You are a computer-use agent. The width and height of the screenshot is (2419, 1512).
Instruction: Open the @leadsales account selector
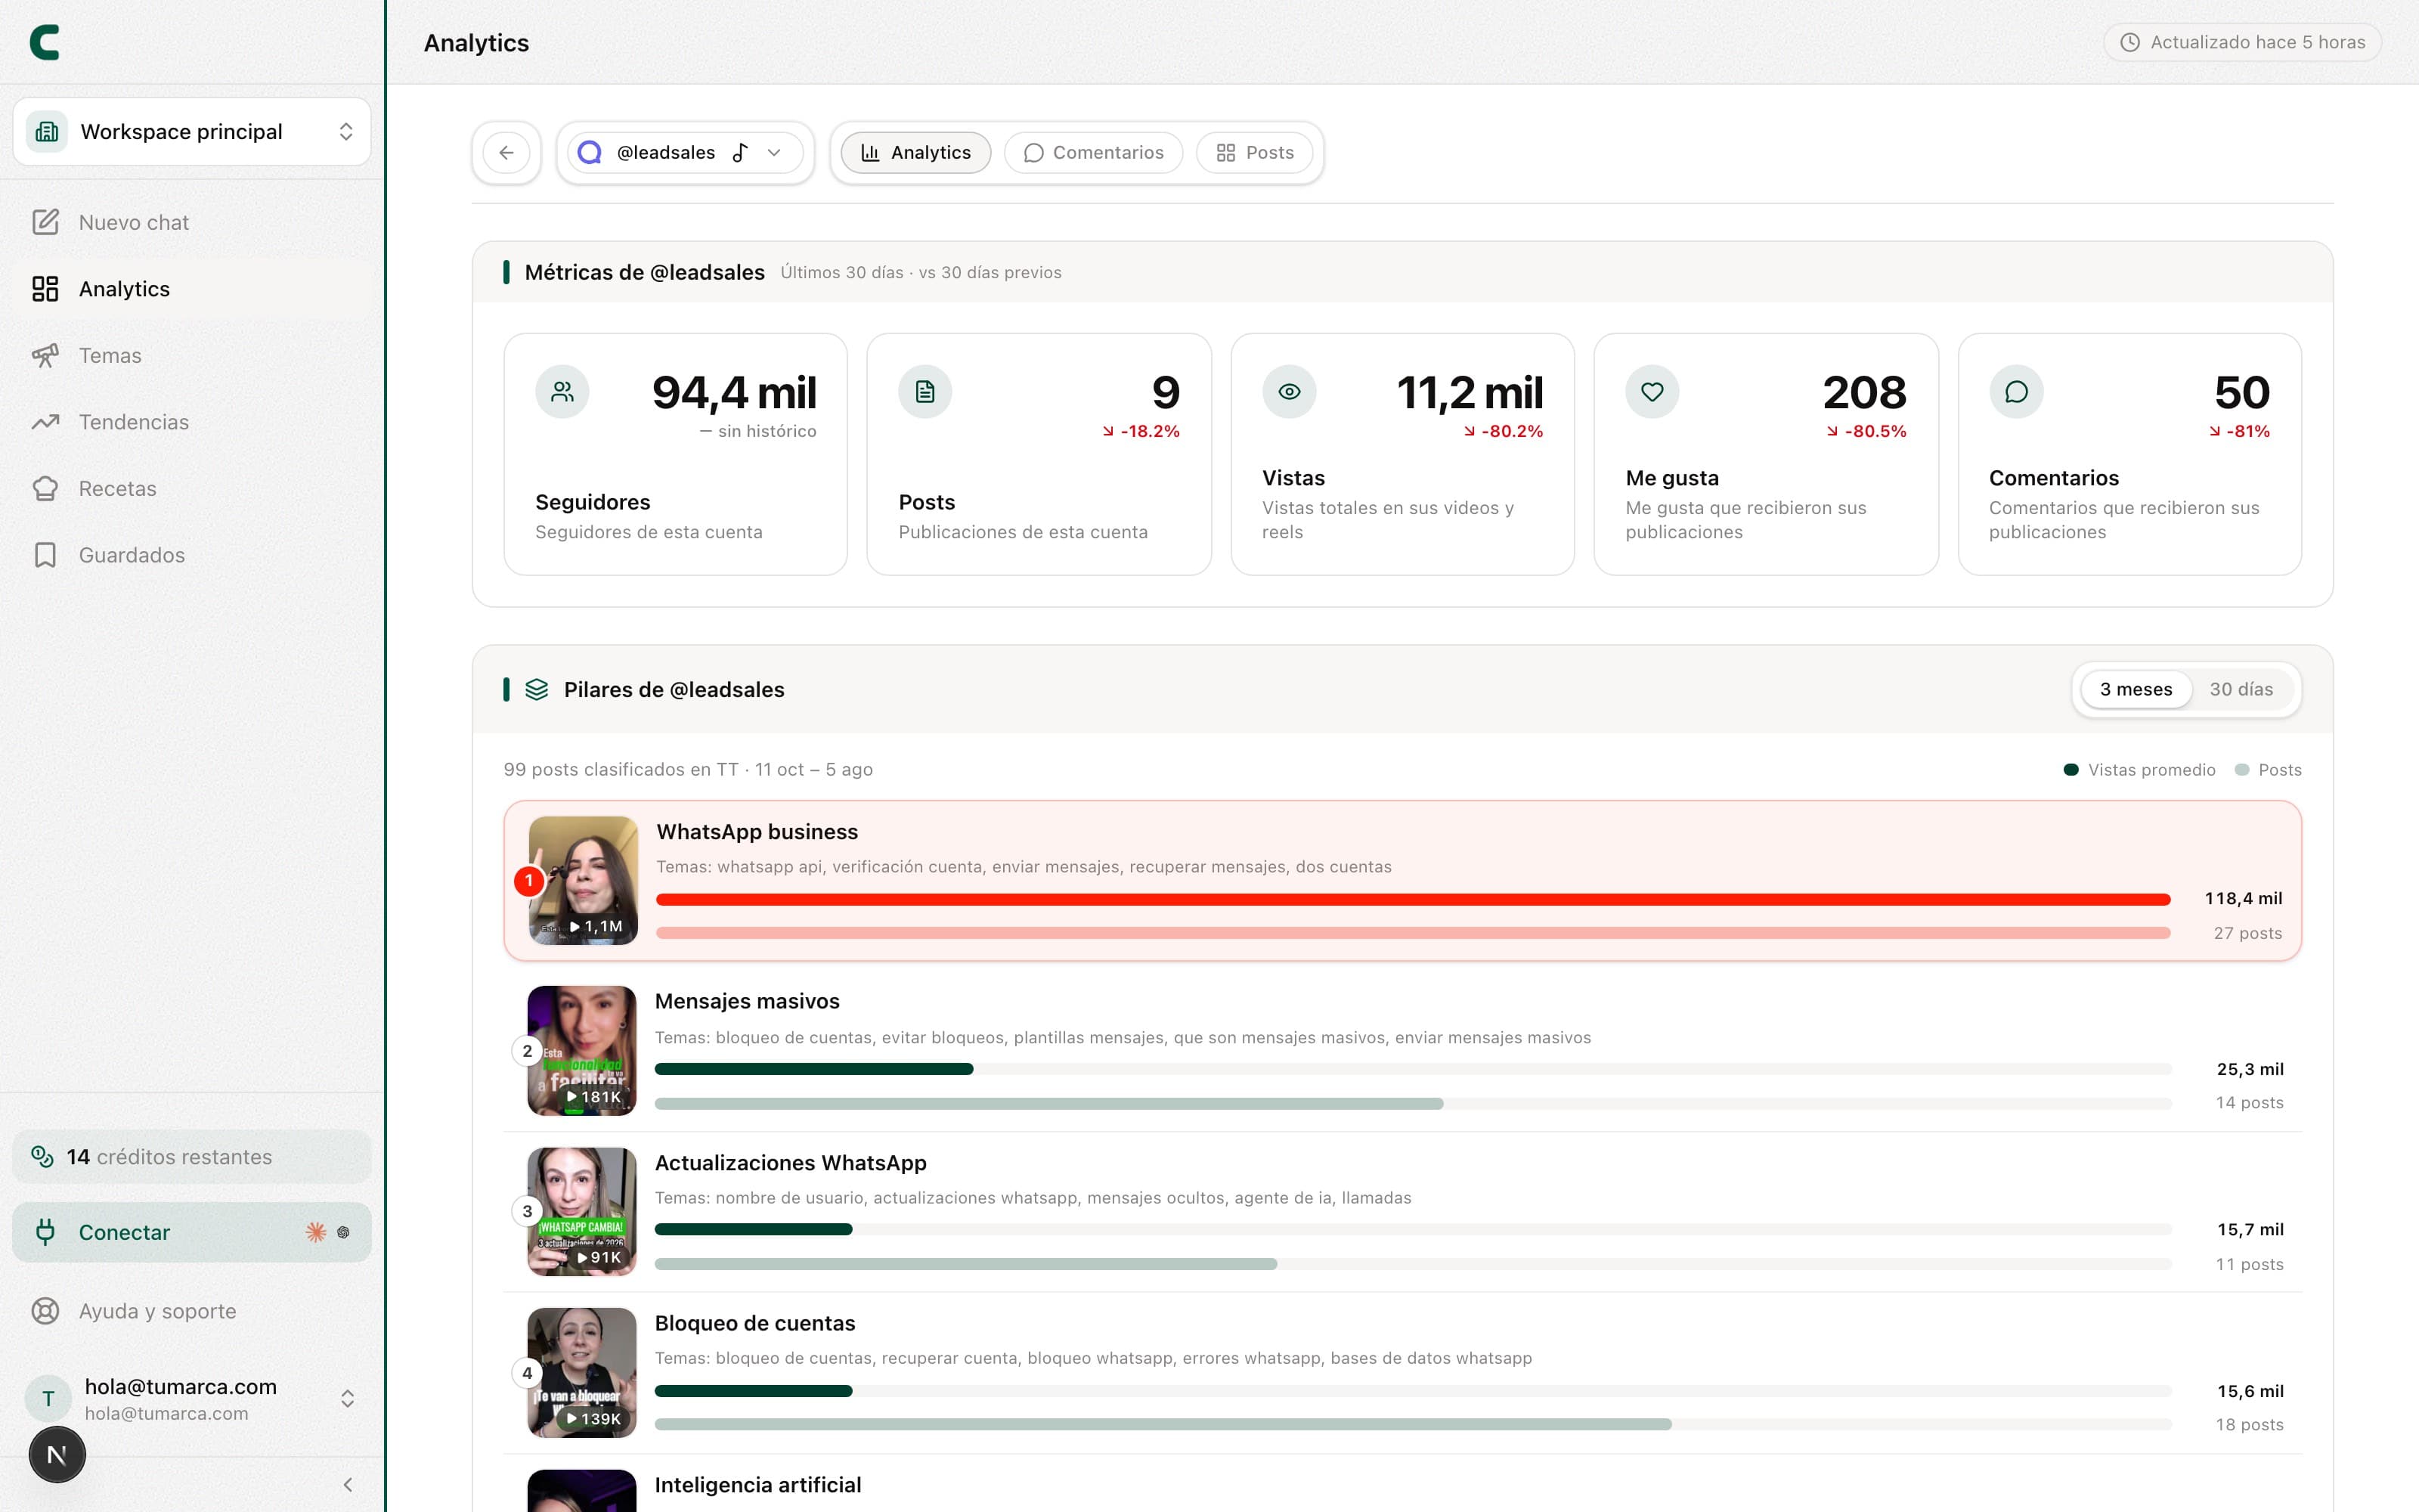pyautogui.click(x=686, y=153)
